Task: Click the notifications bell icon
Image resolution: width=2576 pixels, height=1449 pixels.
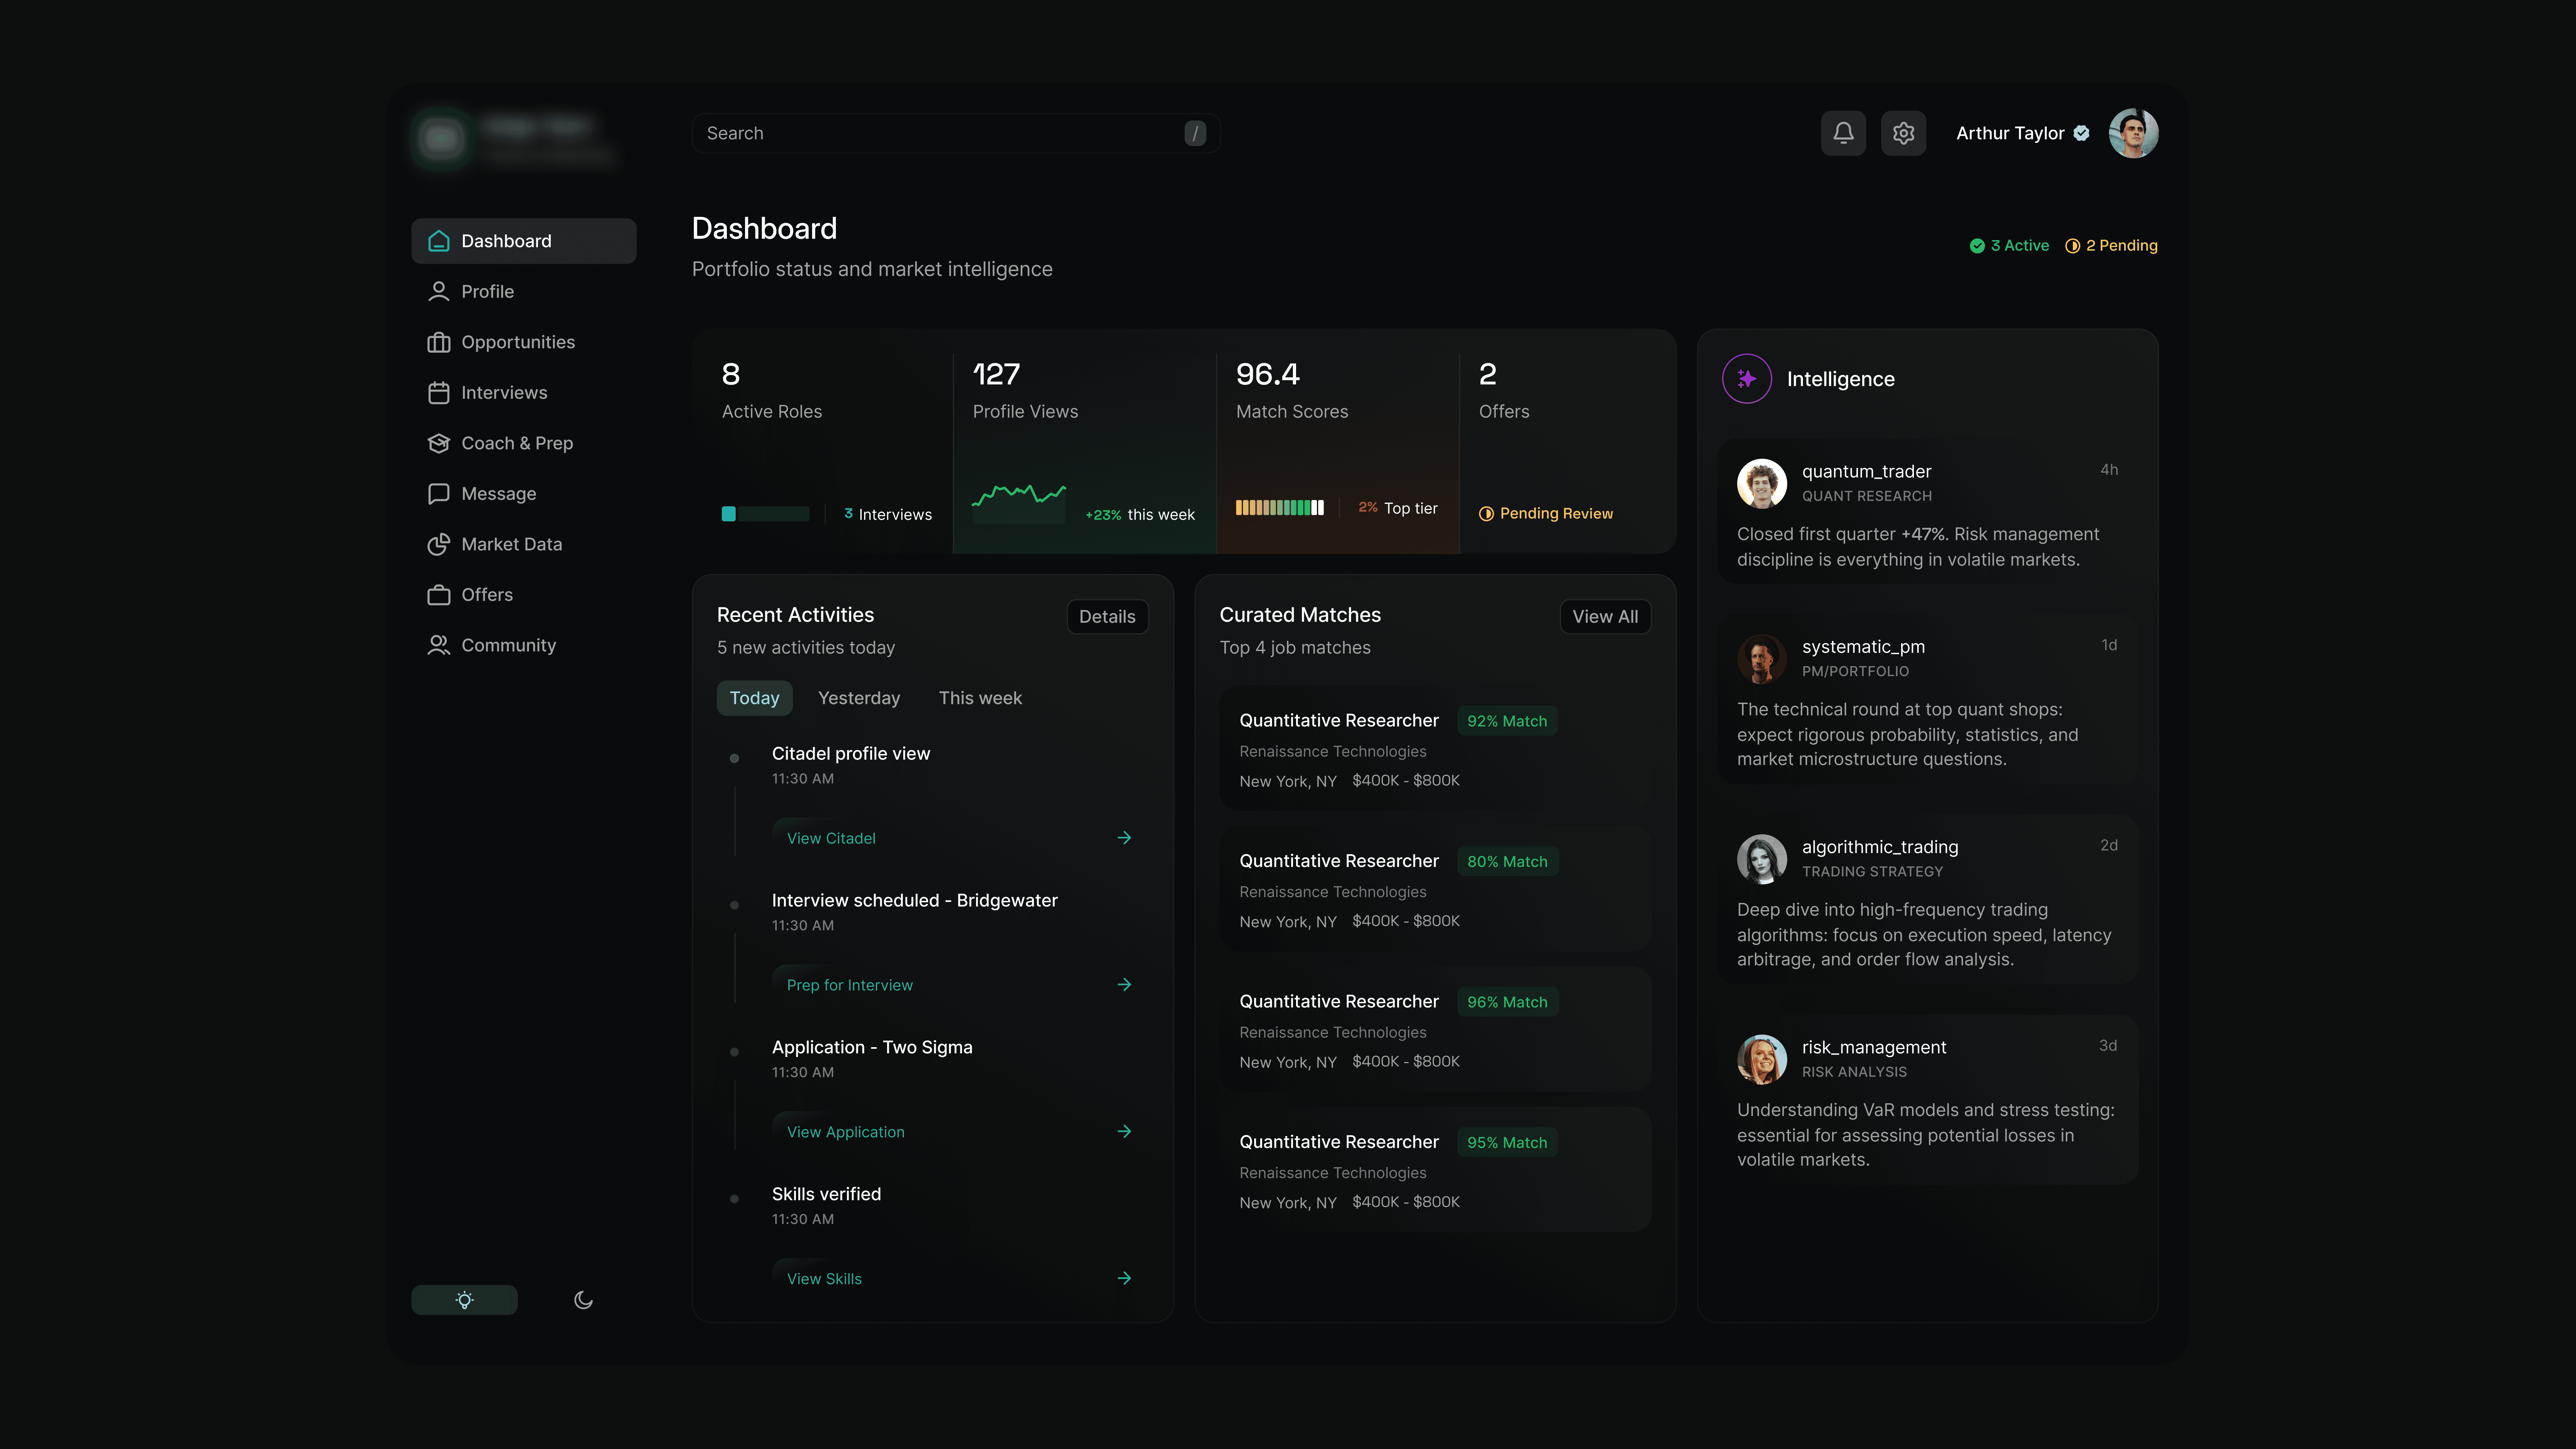Action: [x=1843, y=133]
